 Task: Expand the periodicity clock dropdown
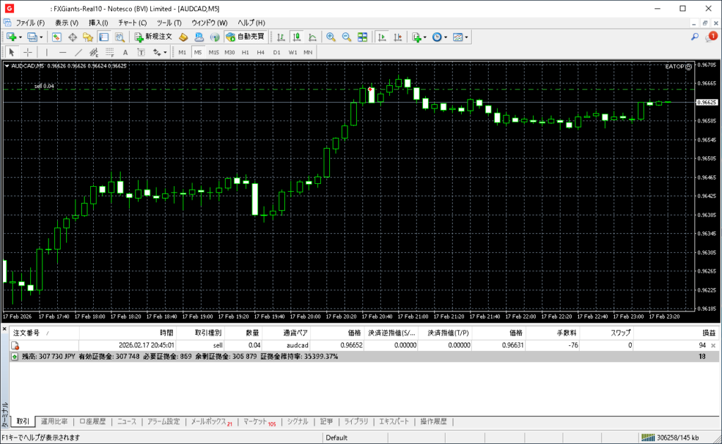[x=446, y=37]
